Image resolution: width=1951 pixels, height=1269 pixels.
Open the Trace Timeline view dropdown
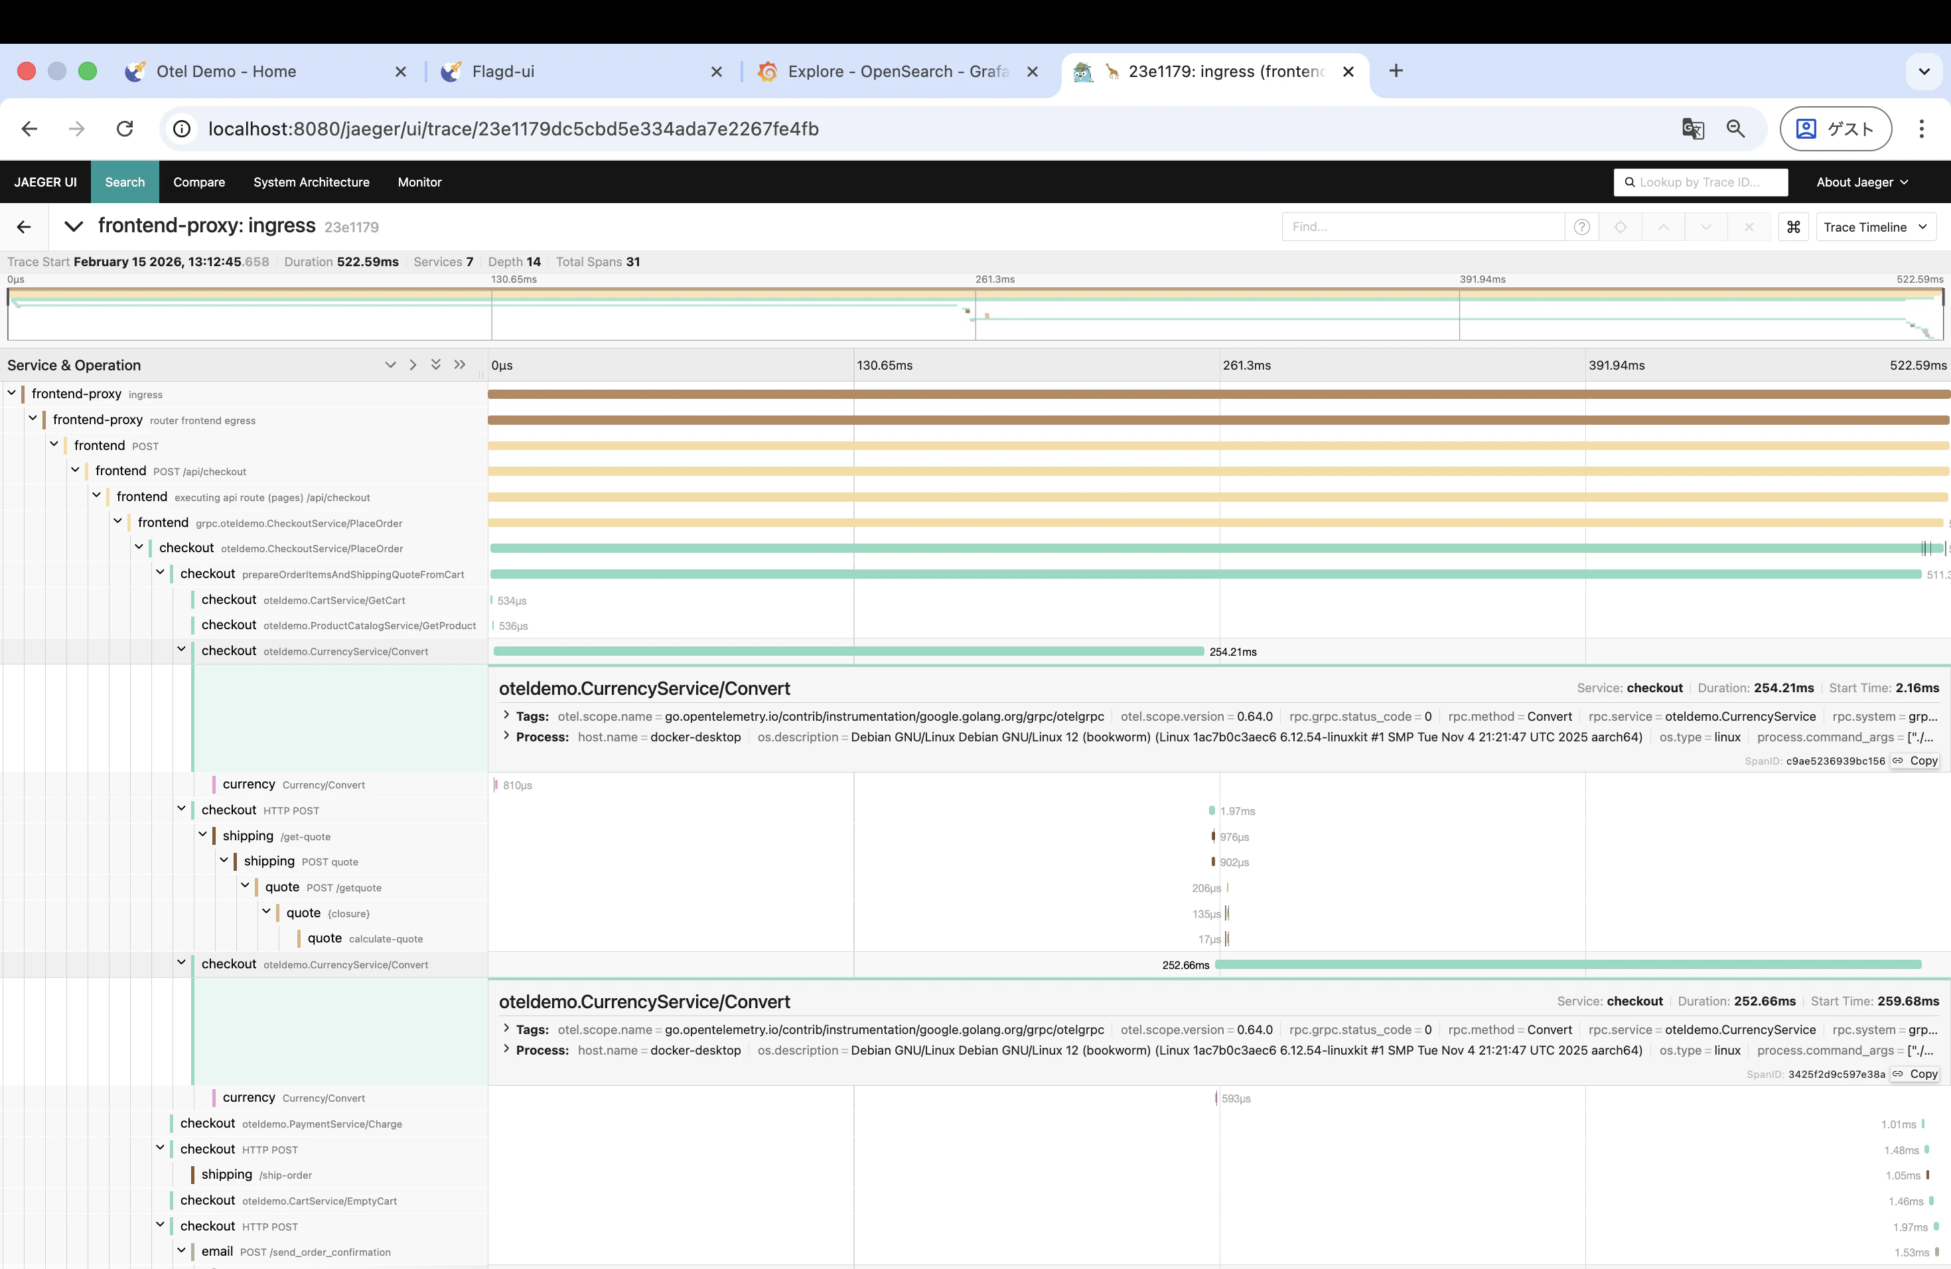[x=1875, y=227]
